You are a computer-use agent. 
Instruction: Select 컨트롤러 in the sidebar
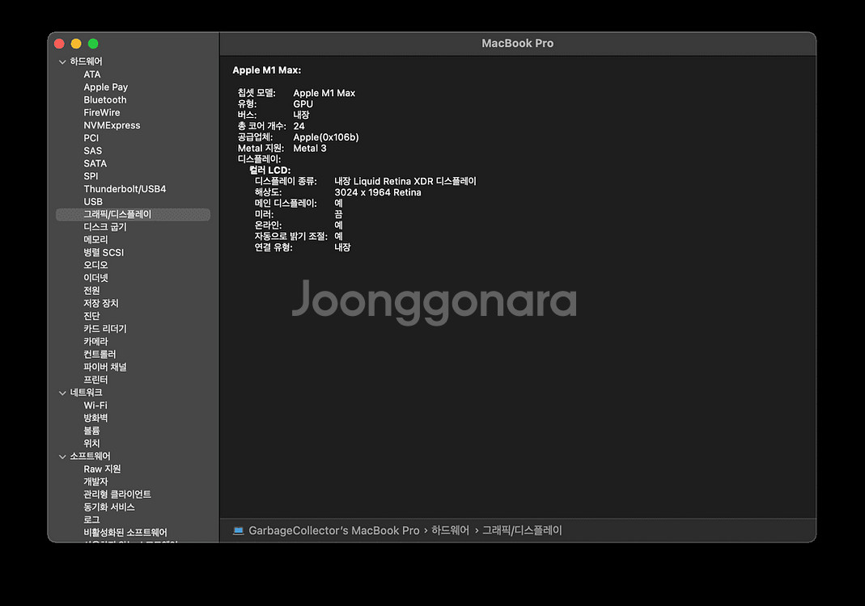[x=100, y=354]
